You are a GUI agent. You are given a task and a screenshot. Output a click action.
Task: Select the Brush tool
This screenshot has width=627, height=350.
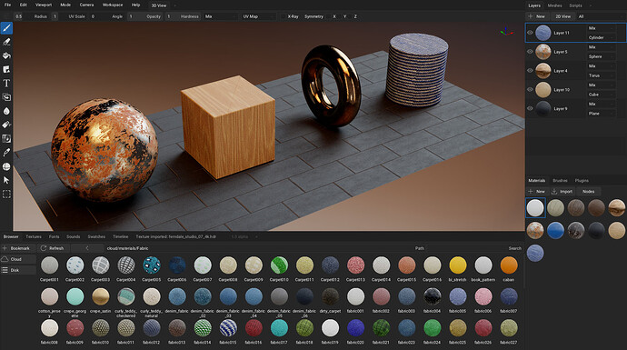(6, 28)
